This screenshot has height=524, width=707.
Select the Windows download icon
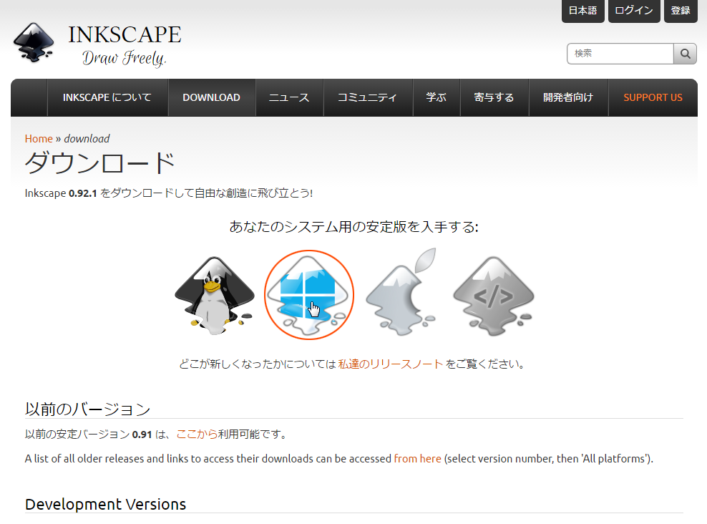tap(308, 294)
